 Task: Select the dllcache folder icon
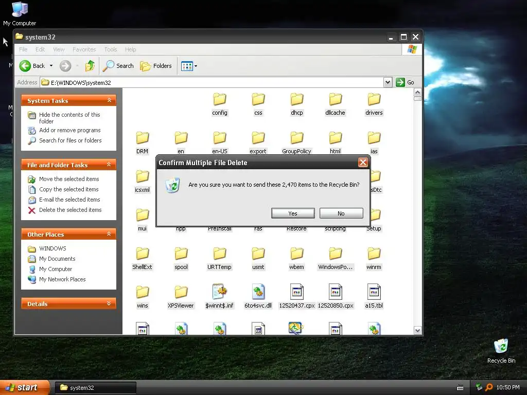pyautogui.click(x=335, y=99)
